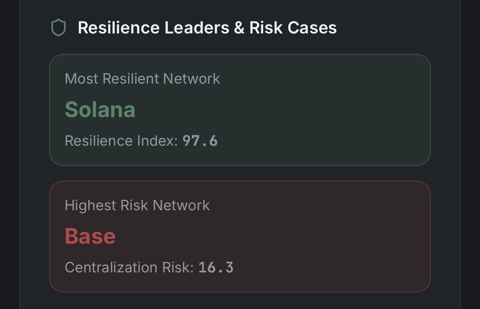Image resolution: width=480 pixels, height=309 pixels.
Task: Click the green Solana title text
Action: pos(100,109)
